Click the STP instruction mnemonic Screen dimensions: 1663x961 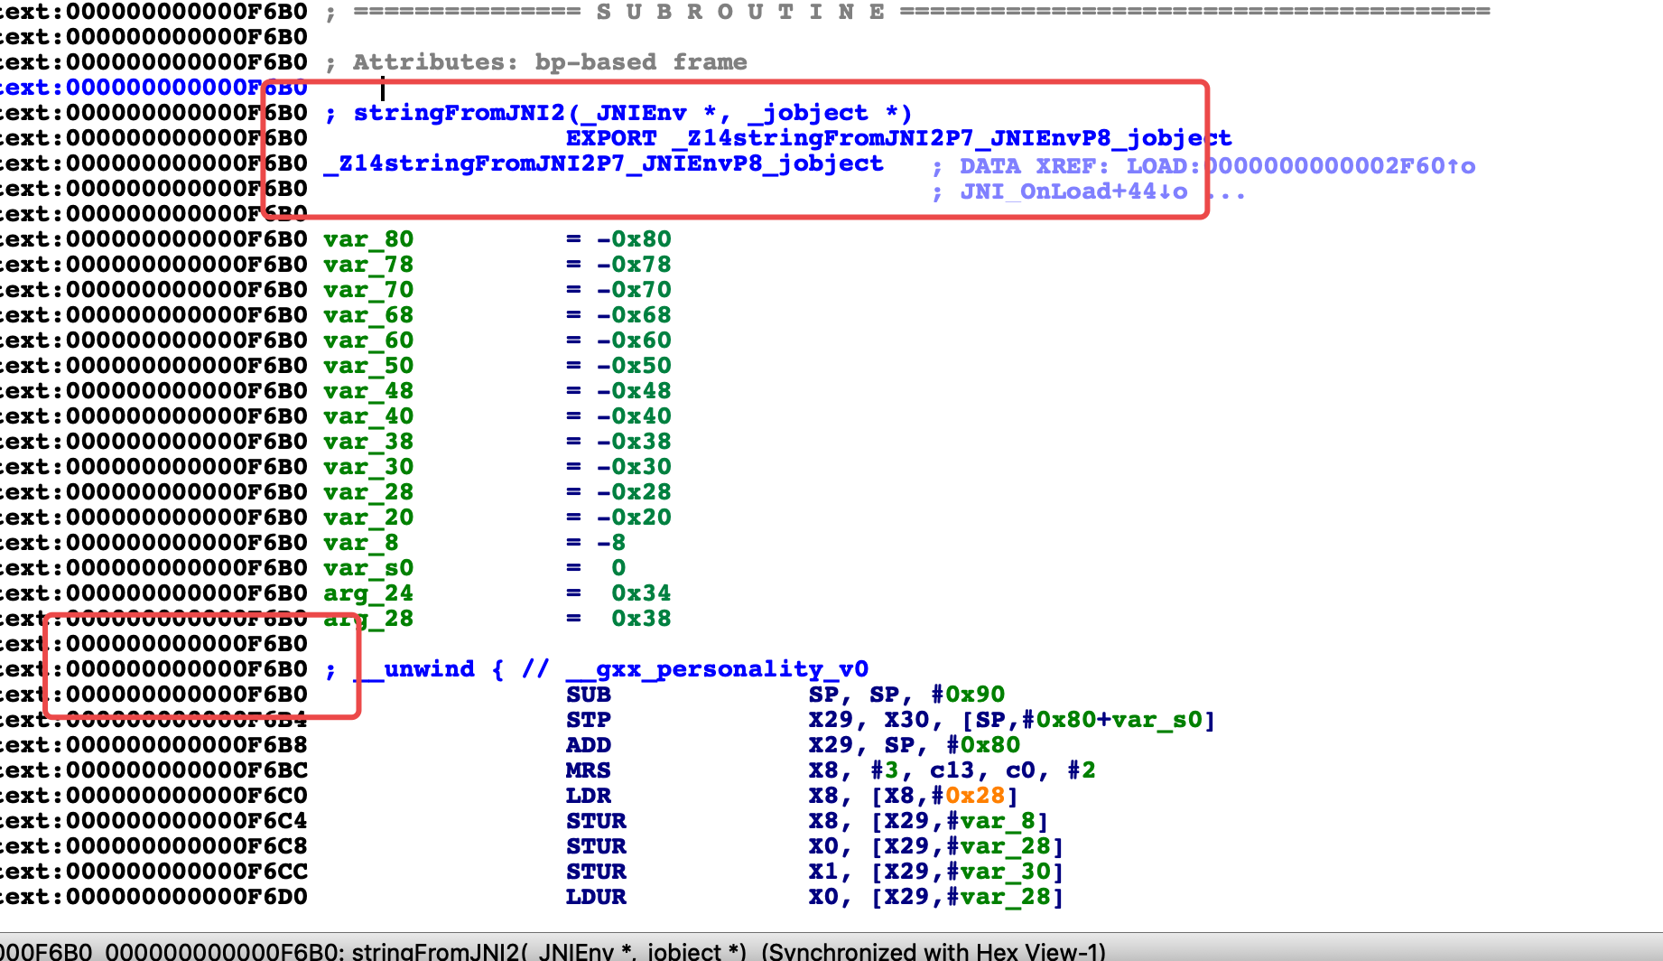point(589,720)
